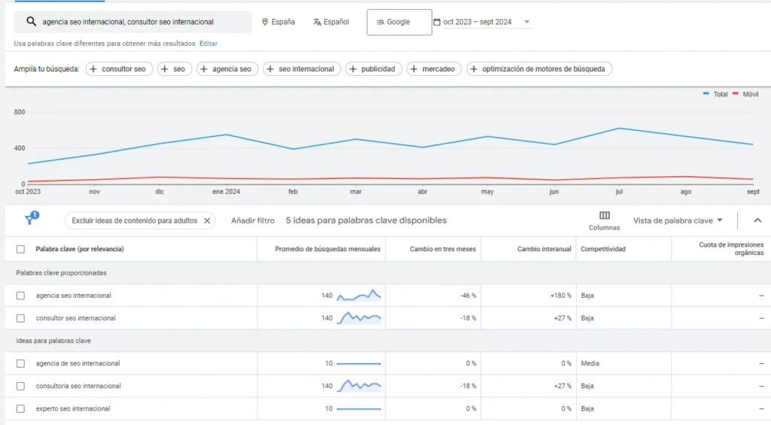Screen dimensions: 771x425
Task: Click the 'agencia seo internacional' keyword text
Action: tap(73, 296)
